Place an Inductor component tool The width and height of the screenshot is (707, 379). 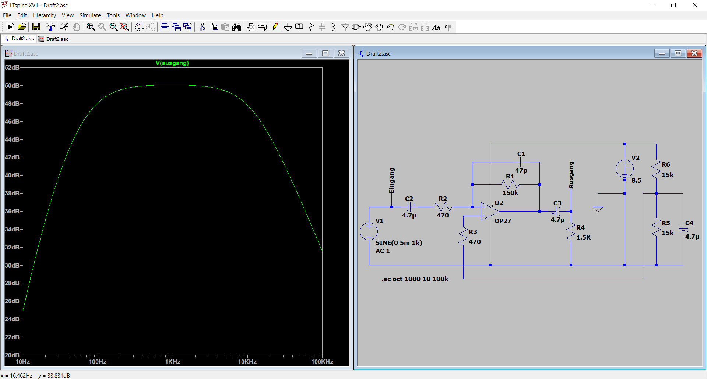(x=333, y=27)
